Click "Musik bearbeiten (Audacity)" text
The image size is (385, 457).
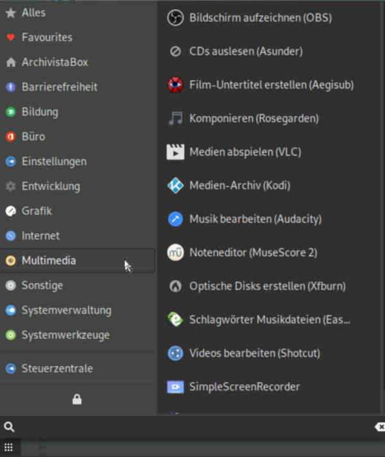(x=255, y=219)
